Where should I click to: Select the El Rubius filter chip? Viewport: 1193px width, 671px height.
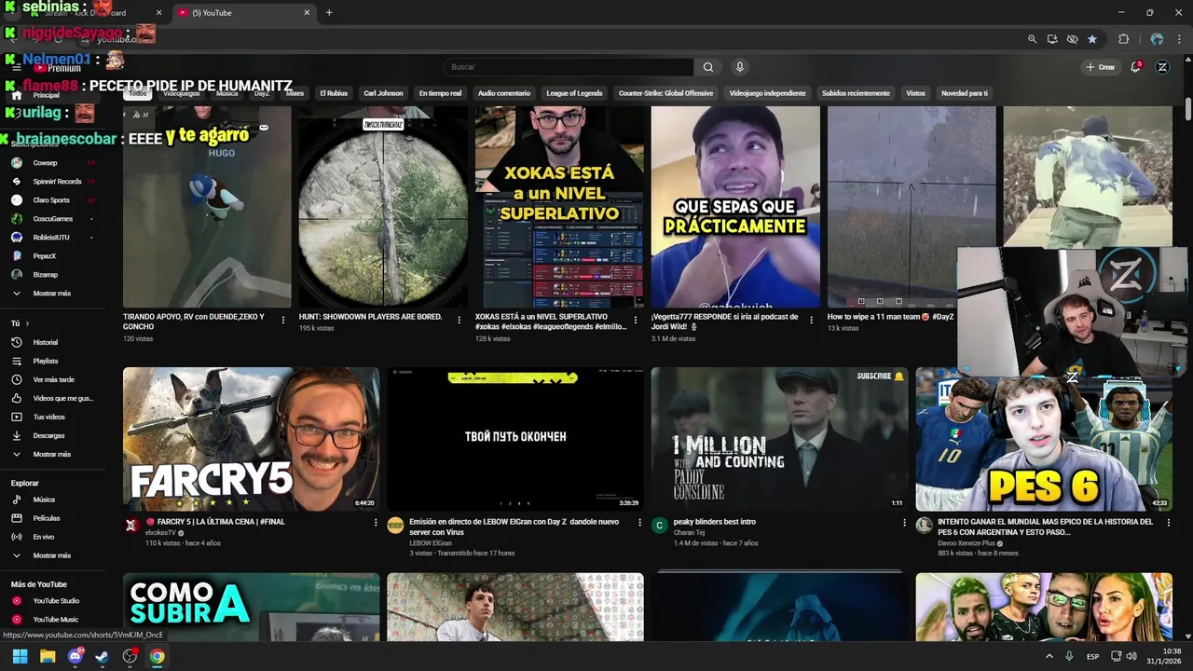[334, 93]
